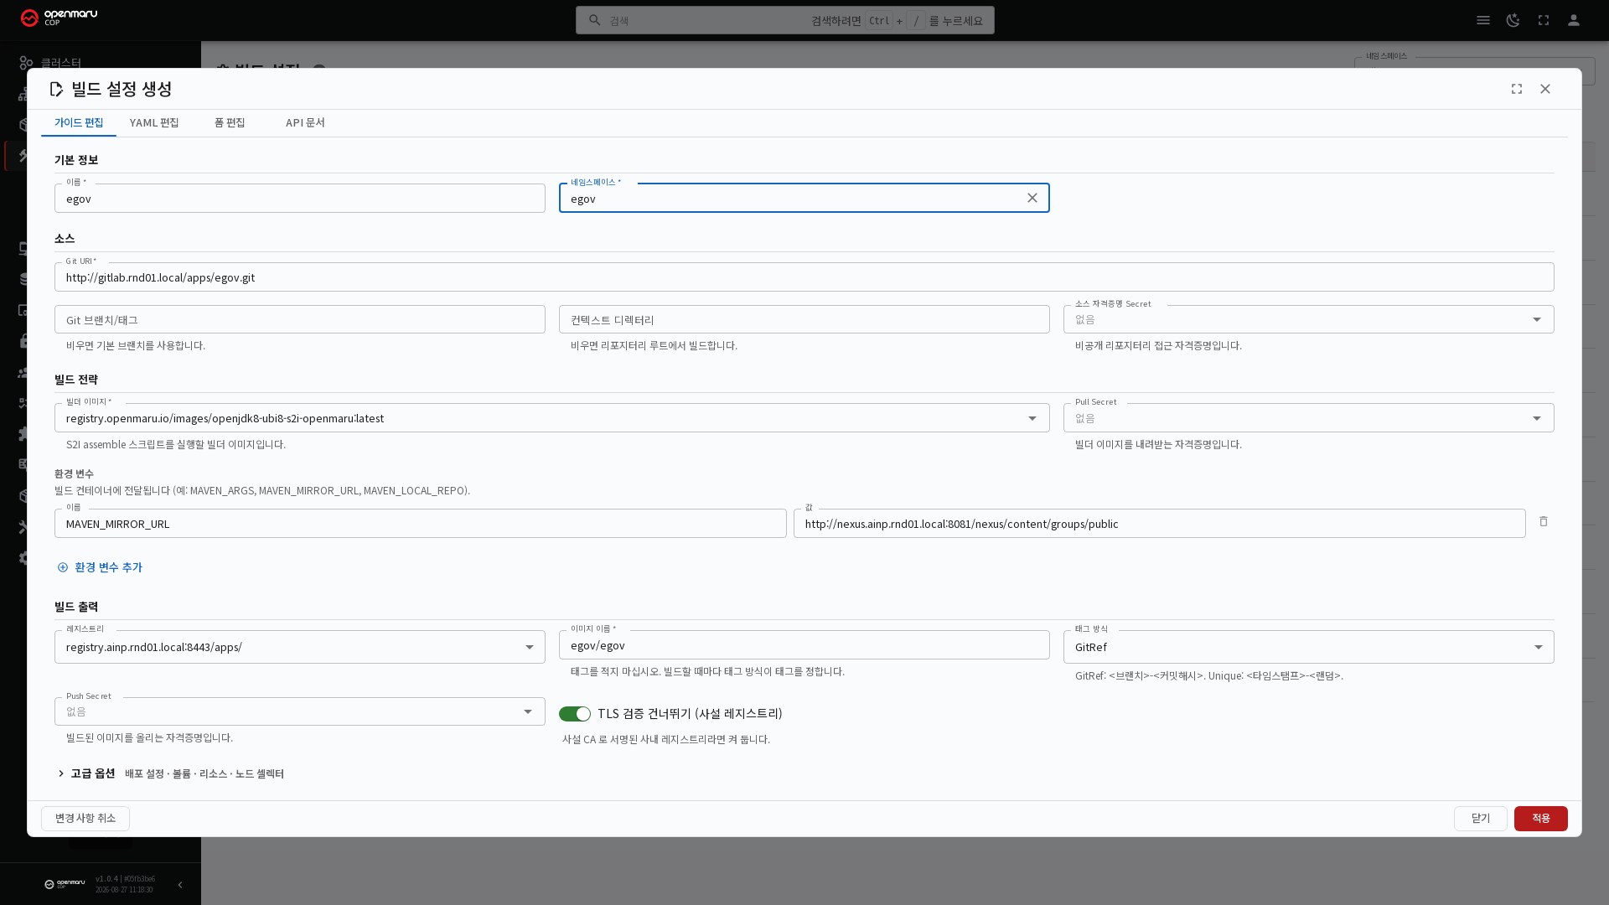This screenshot has width=1609, height=905.
Task: Clear the 네임스페이스 field with its X icon
Action: click(1032, 198)
